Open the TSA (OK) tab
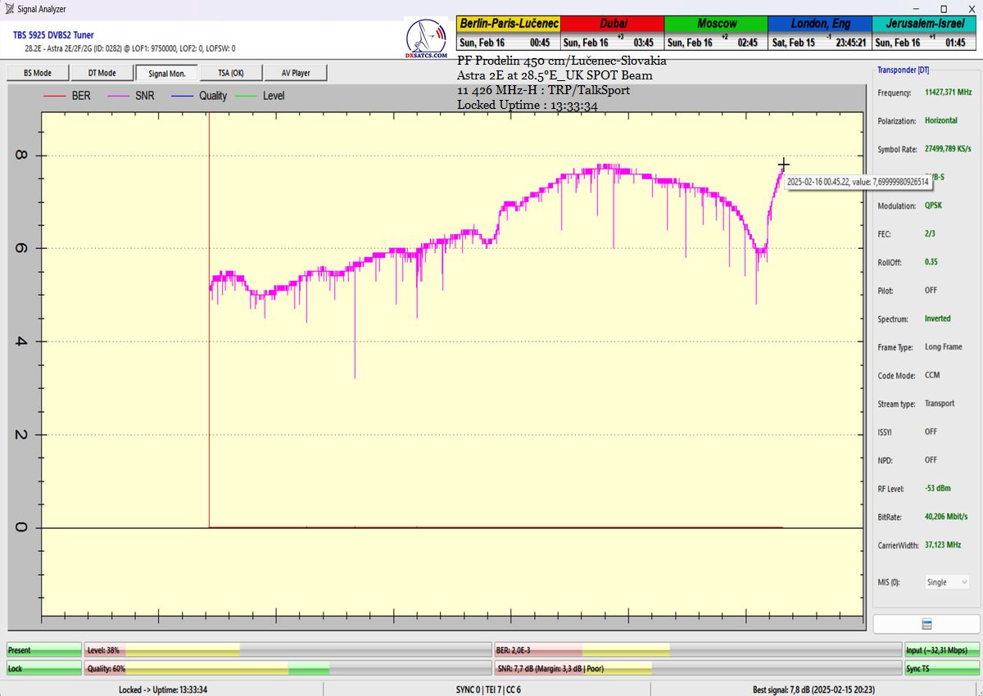The image size is (983, 696). click(231, 73)
